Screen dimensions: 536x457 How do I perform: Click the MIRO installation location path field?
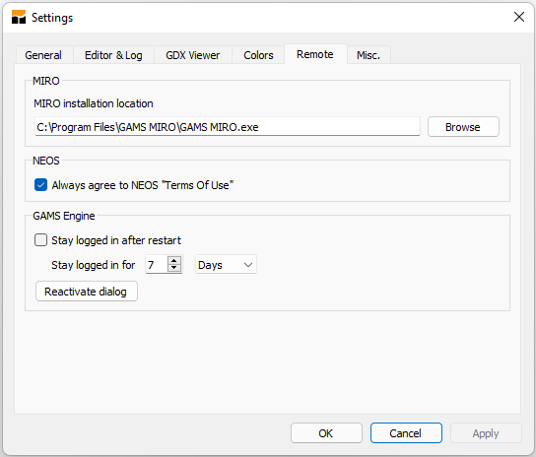(x=228, y=127)
